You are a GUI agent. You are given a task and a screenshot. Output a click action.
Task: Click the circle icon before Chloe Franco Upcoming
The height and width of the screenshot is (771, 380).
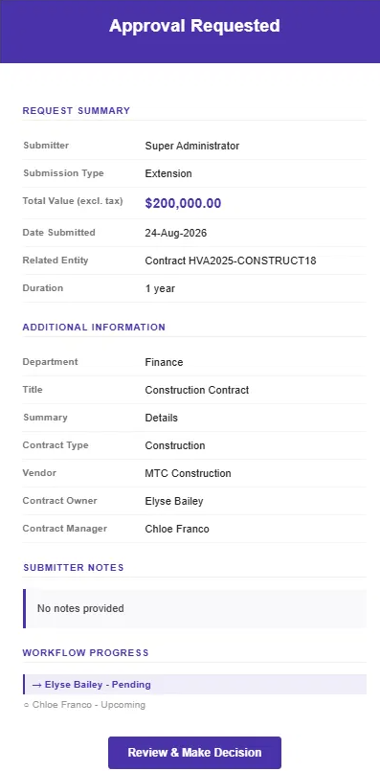tap(26, 705)
